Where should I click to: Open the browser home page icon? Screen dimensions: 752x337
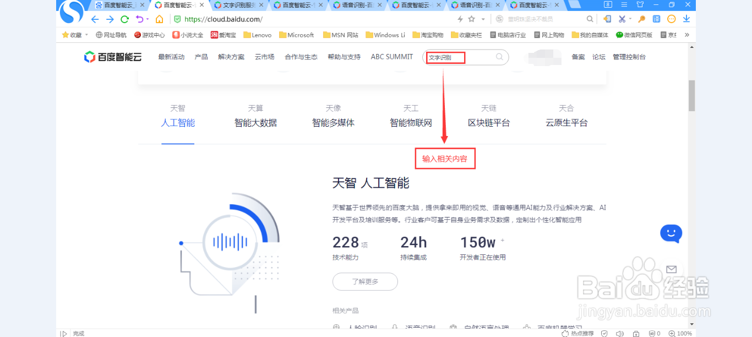pos(159,19)
